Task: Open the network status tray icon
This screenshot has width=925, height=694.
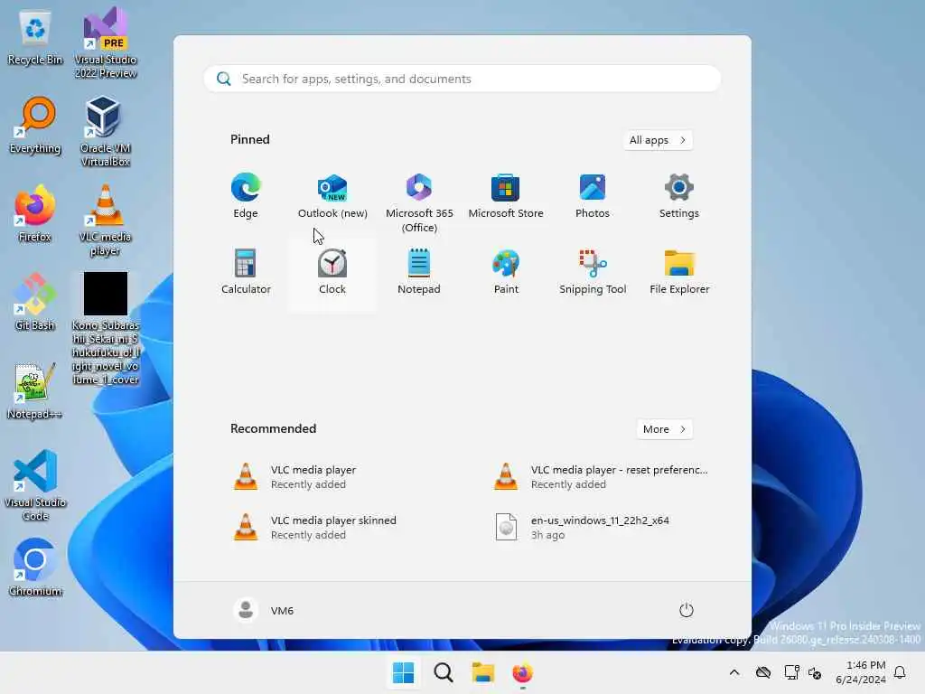Action: pyautogui.click(x=791, y=672)
